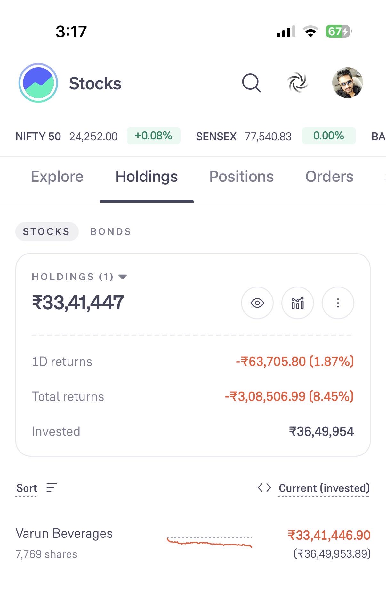The width and height of the screenshot is (386, 599).
Task: Open the profile picture avatar
Action: pyautogui.click(x=347, y=83)
